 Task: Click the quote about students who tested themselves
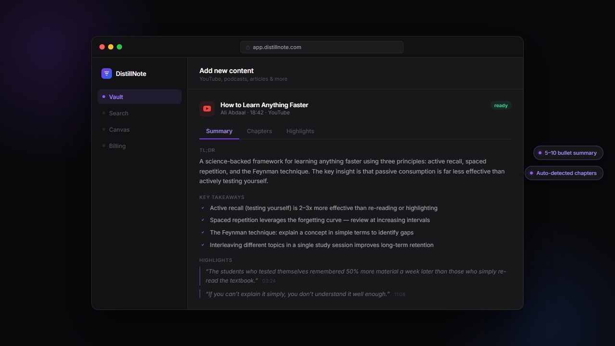[x=356, y=276]
